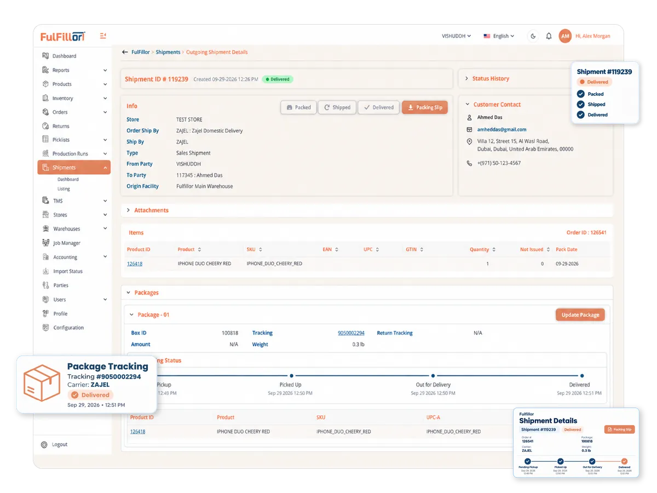Open tracking number 9050002294 link
Image resolution: width=657 pixels, height=493 pixels.
[x=351, y=333]
